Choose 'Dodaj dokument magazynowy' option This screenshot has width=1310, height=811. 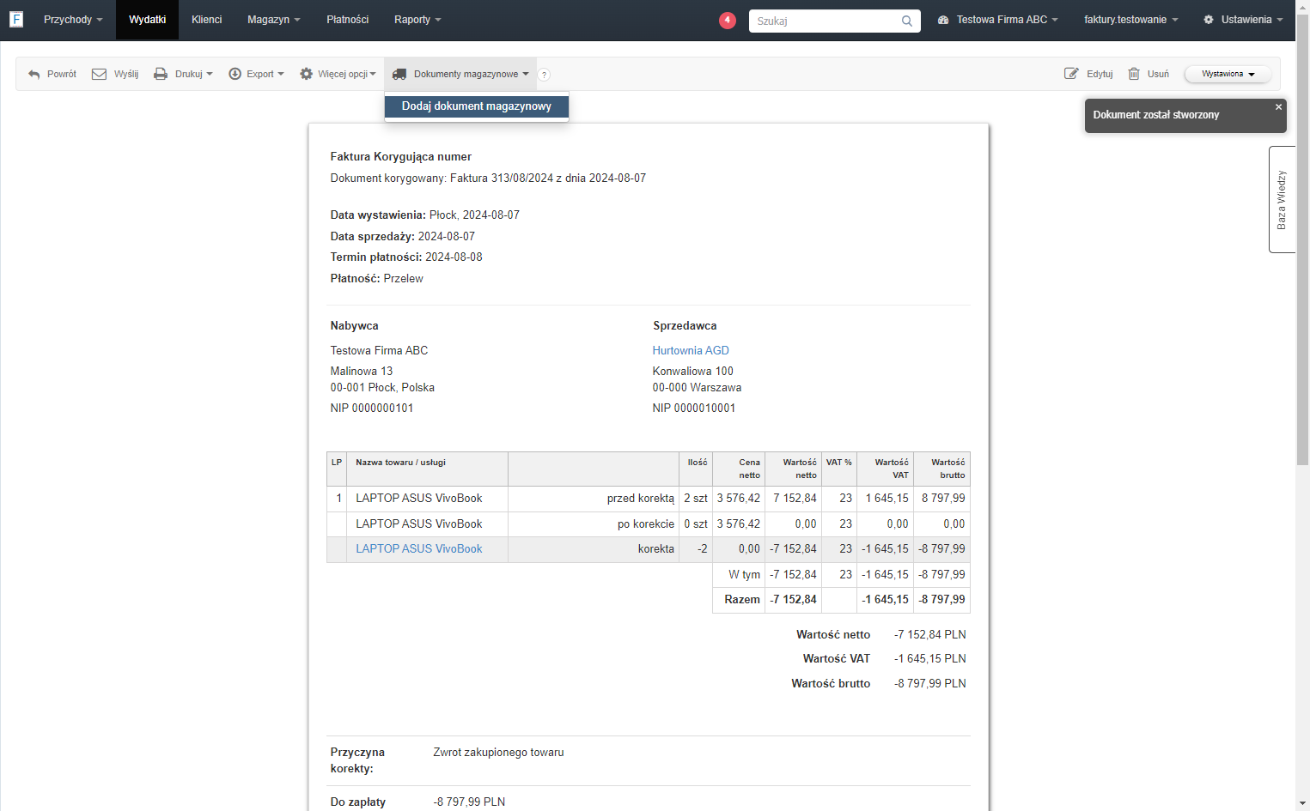[477, 106]
